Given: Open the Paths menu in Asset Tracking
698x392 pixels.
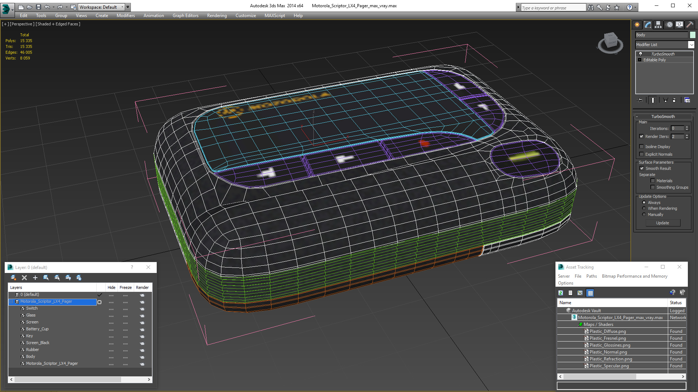Looking at the screenshot, I should click(591, 276).
